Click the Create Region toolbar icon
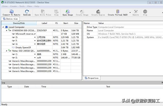This screenshot has height=106, width=163. click(x=98, y=11)
